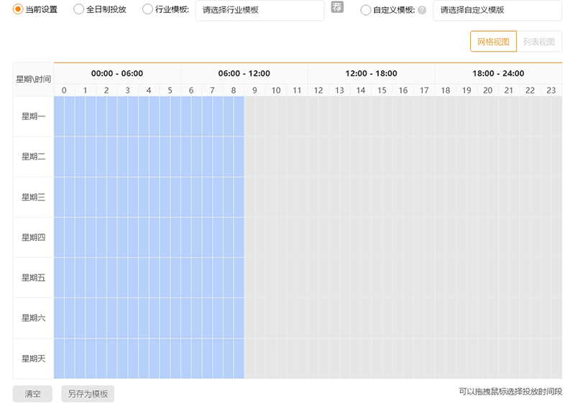Expand the 请选择自定义模版 dropdown
Image resolution: width=575 pixels, height=406 pixels.
tap(497, 10)
